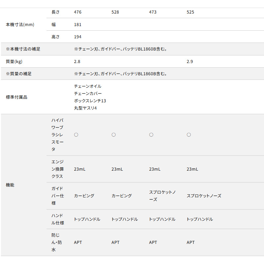The height and width of the screenshot is (264, 264).
Task: Select the length value 528
Action: [x=115, y=12]
